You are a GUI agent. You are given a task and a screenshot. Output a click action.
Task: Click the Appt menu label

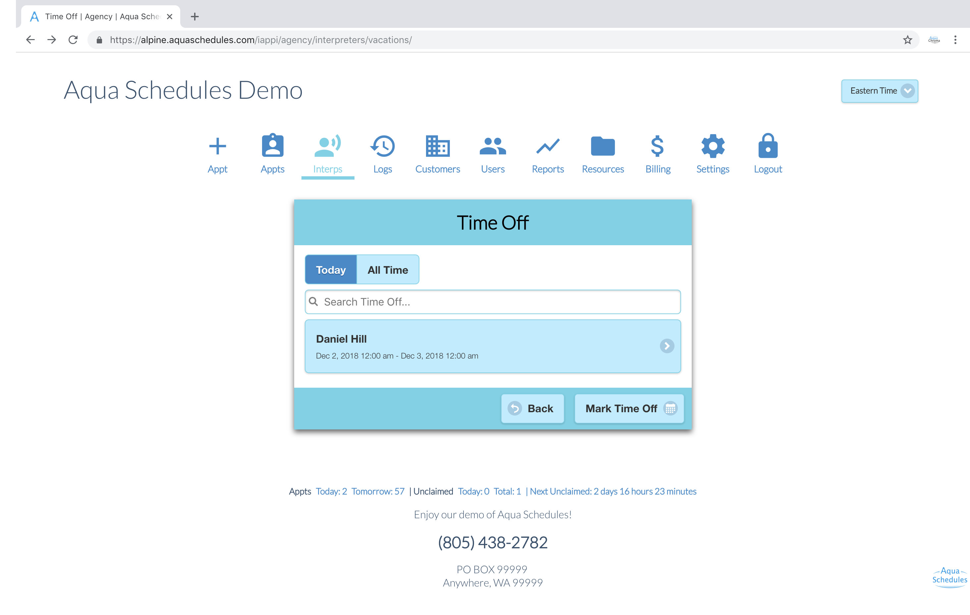point(218,169)
